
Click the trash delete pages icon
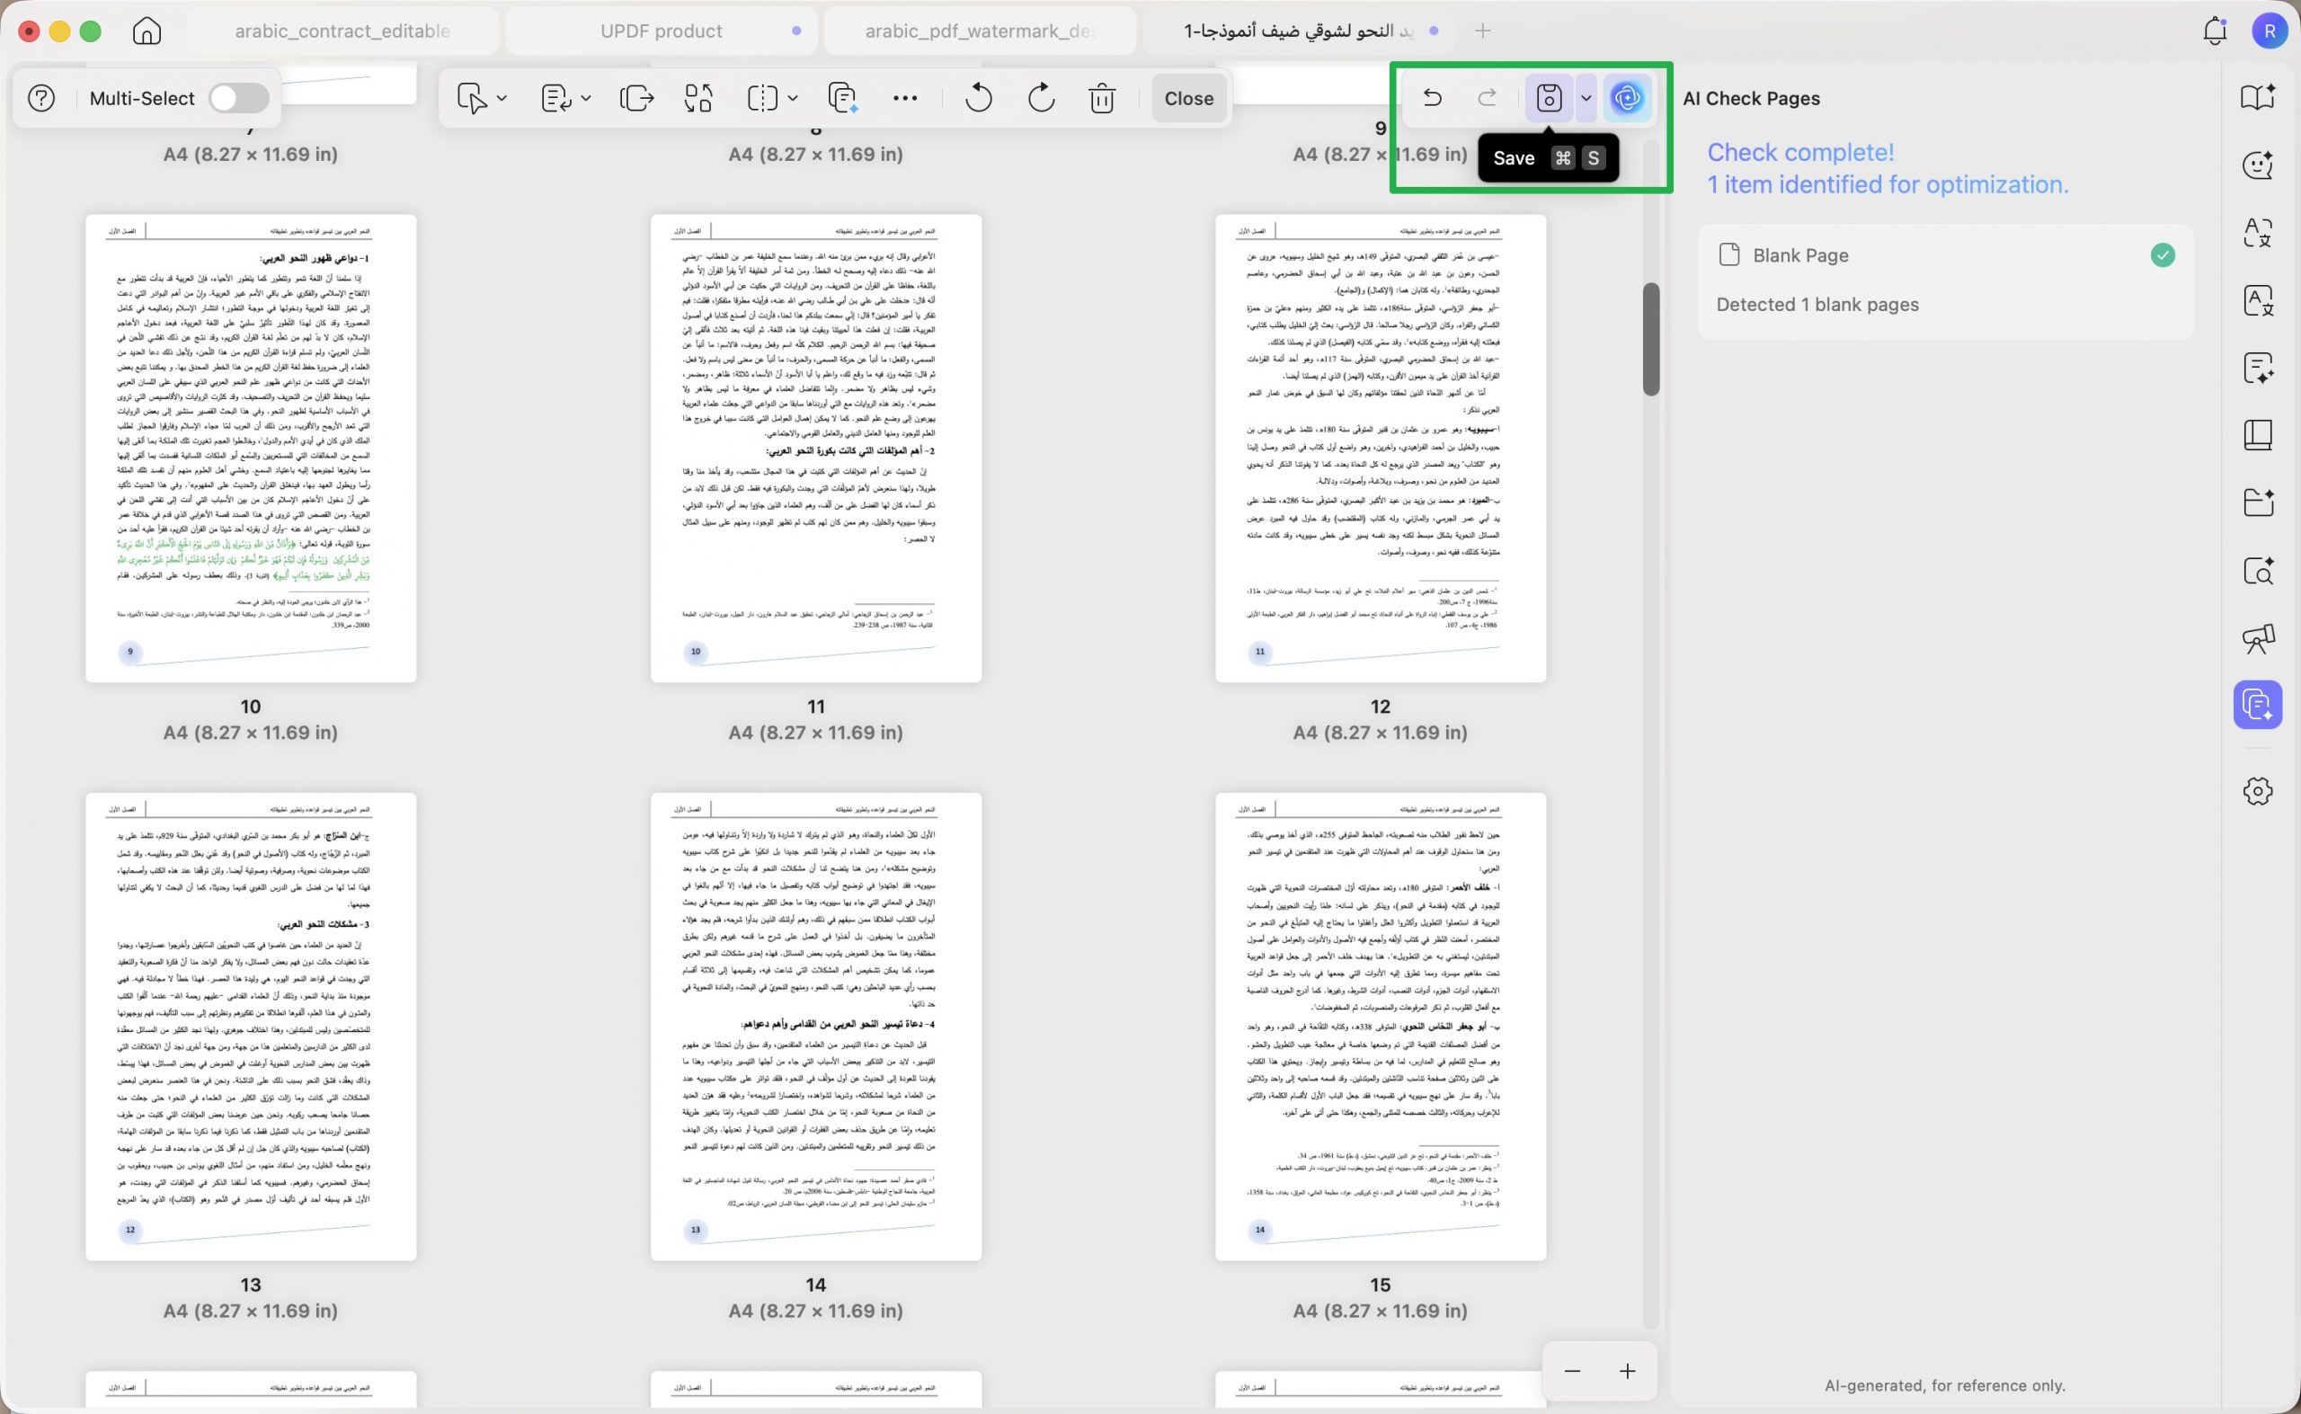(1102, 98)
